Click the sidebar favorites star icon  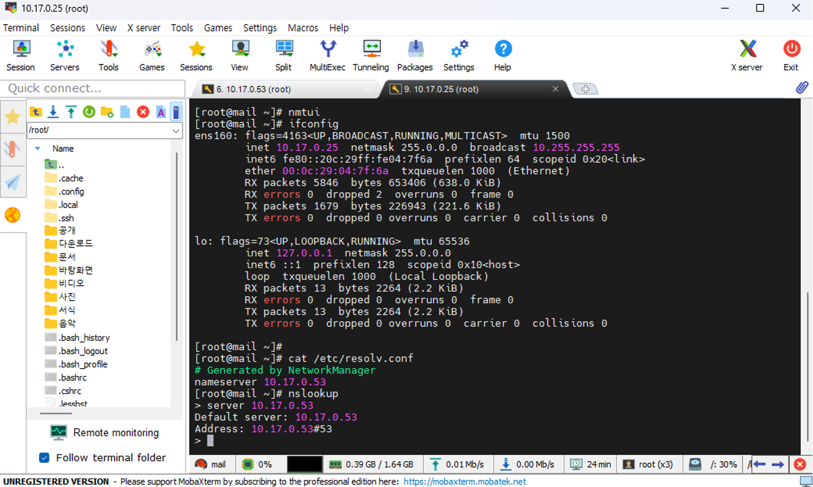[13, 117]
